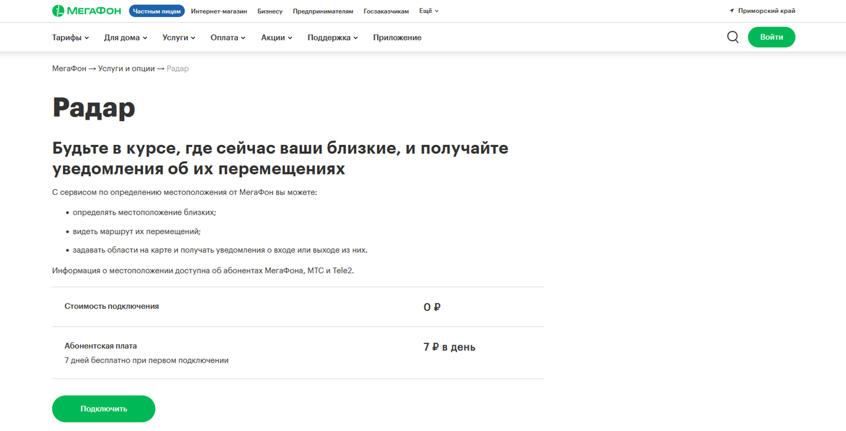Open the Предпринимателям section
This screenshot has height=431, width=846.
coord(323,11)
